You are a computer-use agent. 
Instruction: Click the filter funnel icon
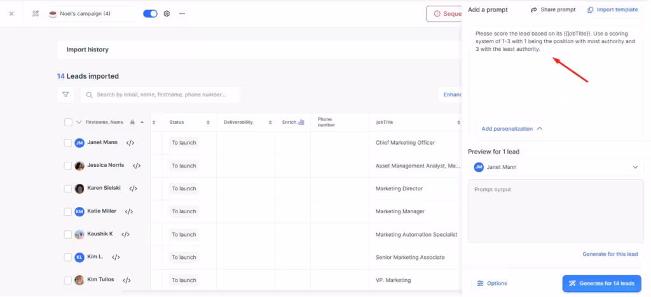(x=65, y=95)
